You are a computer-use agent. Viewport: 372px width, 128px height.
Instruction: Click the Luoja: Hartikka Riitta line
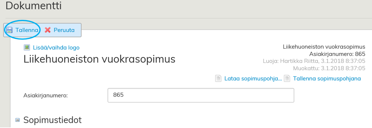314,61
